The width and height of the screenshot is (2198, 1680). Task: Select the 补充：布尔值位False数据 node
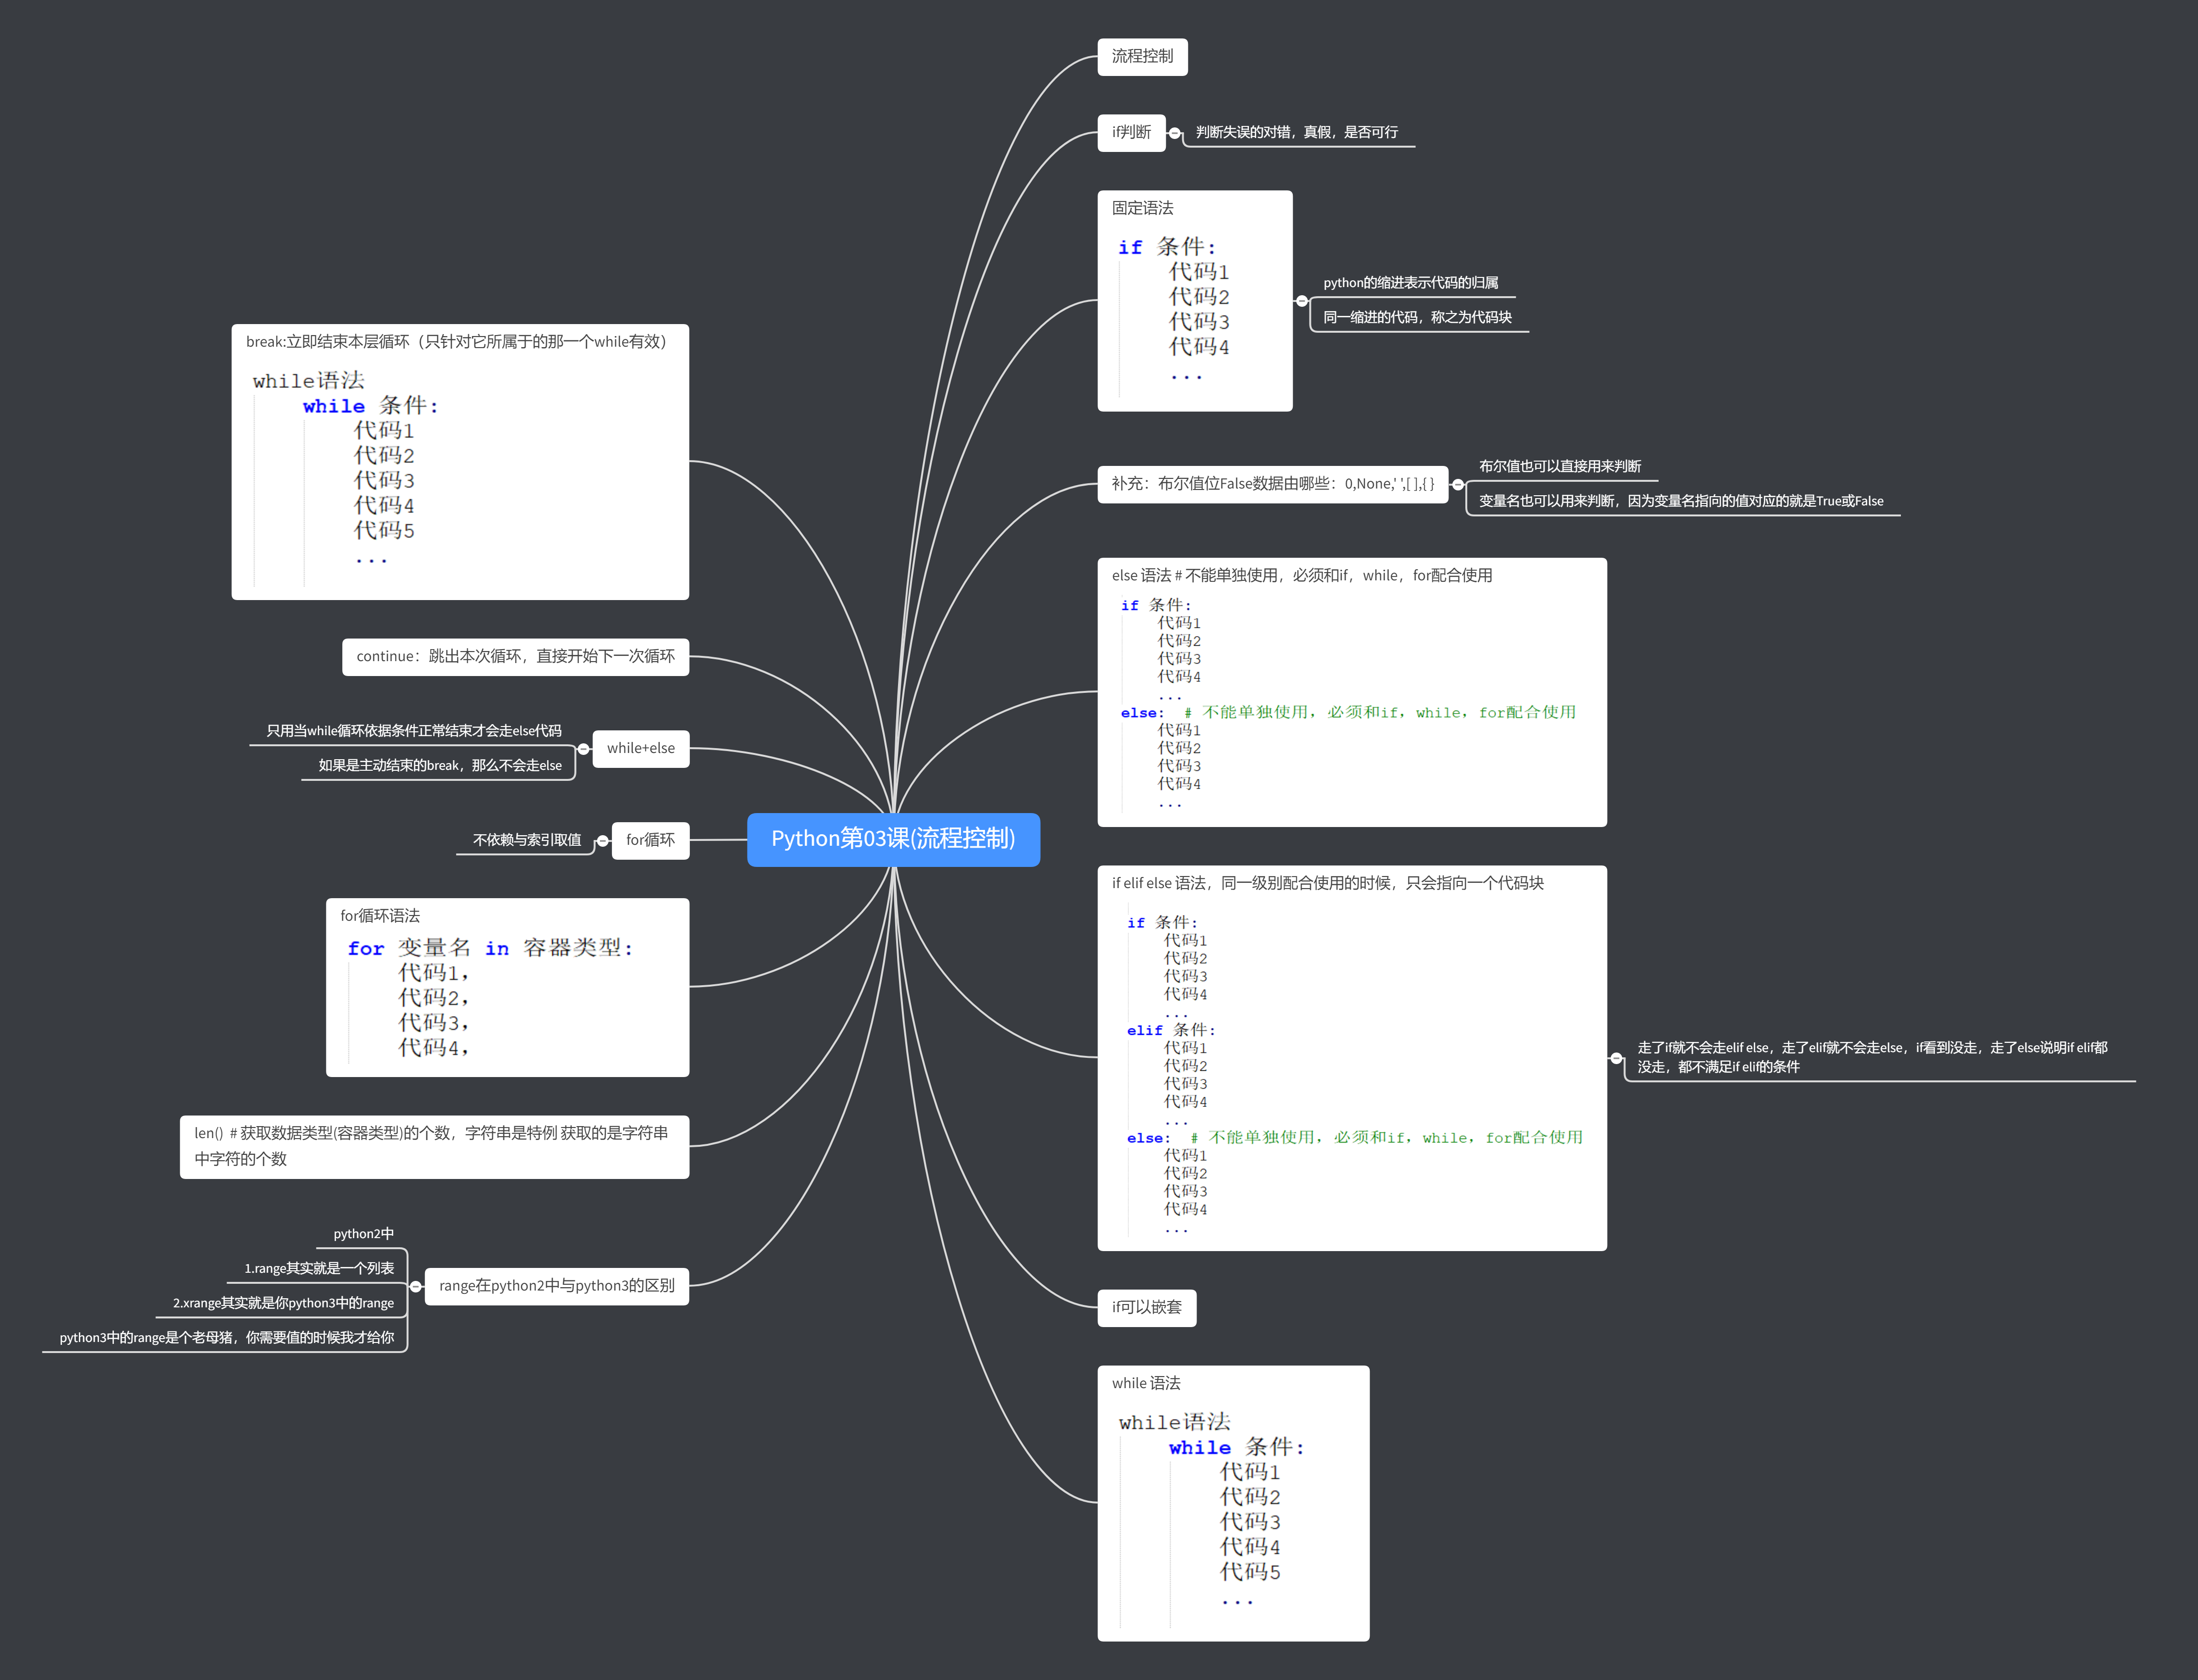[x=1272, y=485]
